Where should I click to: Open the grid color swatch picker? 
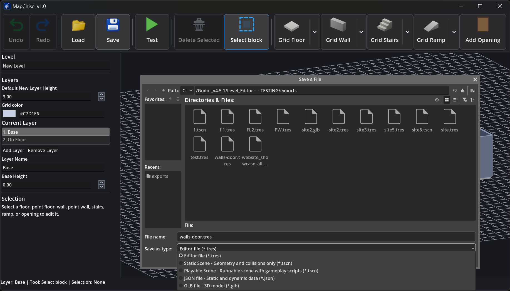(x=9, y=114)
